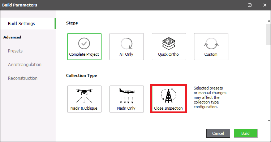
Task: Open the Aerotriangulation settings page
Action: [x=25, y=65]
